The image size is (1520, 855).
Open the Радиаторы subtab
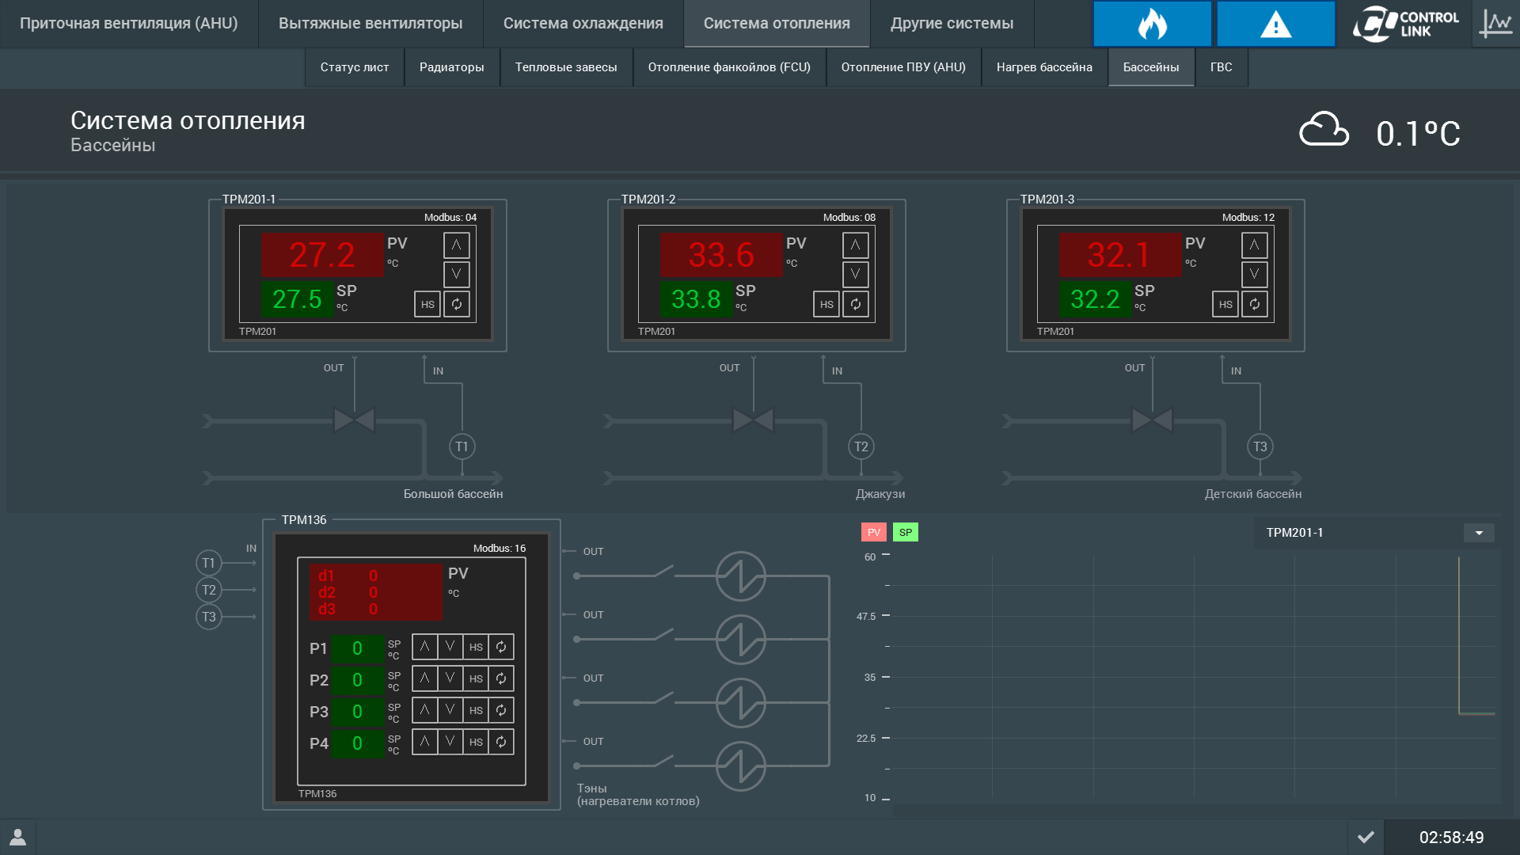(x=452, y=67)
